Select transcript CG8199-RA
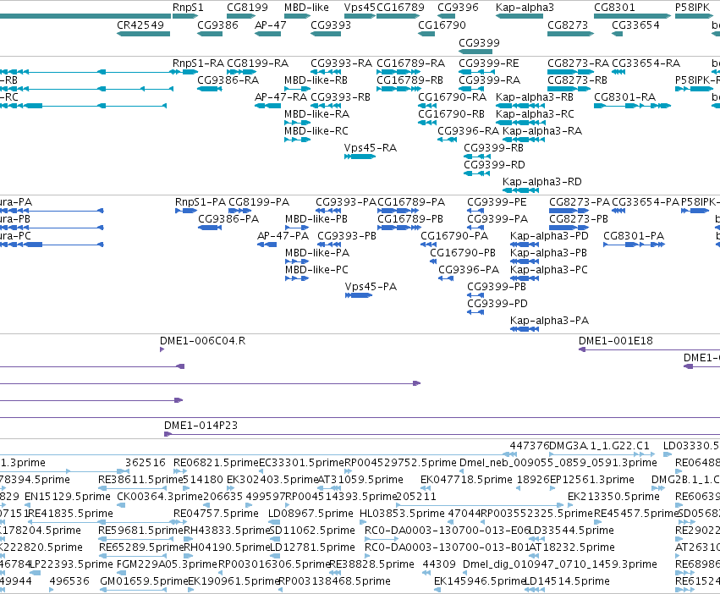The image size is (720, 594). [241, 72]
